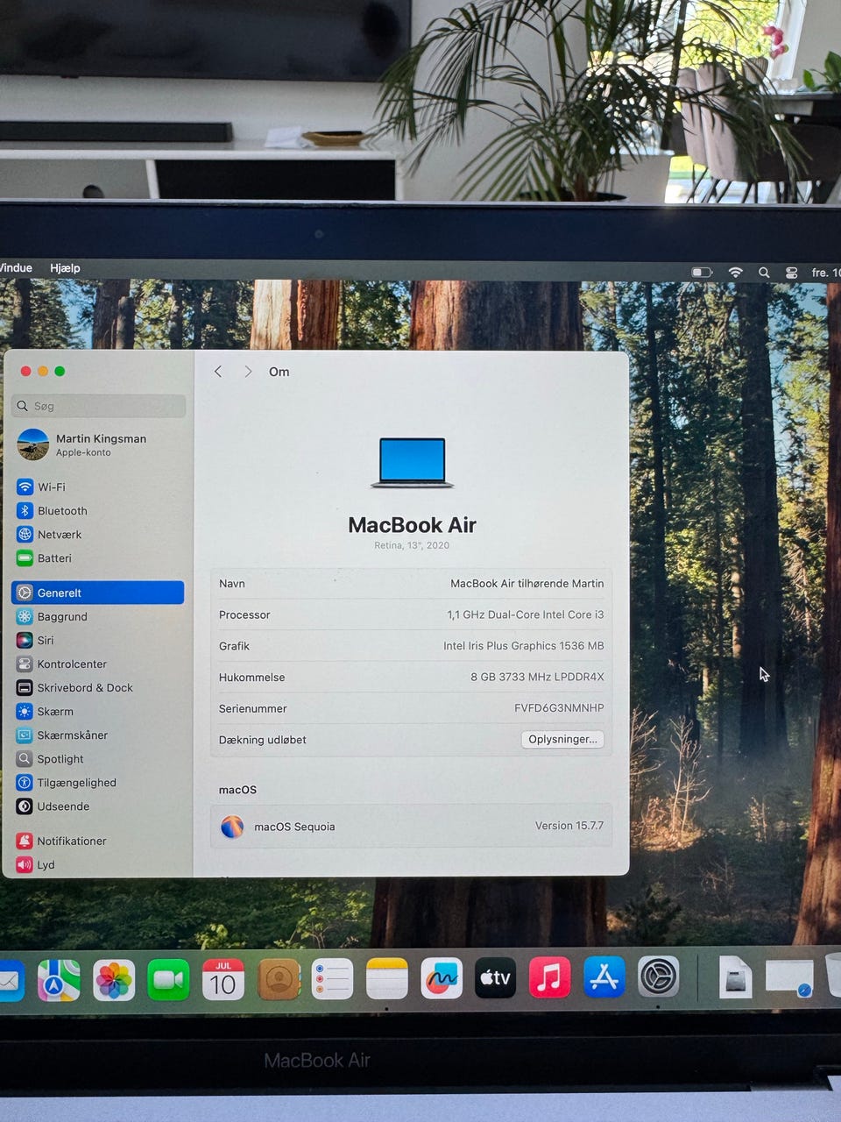The height and width of the screenshot is (1122, 841).
Task: Click the Søg search field
Action: pyautogui.click(x=99, y=406)
